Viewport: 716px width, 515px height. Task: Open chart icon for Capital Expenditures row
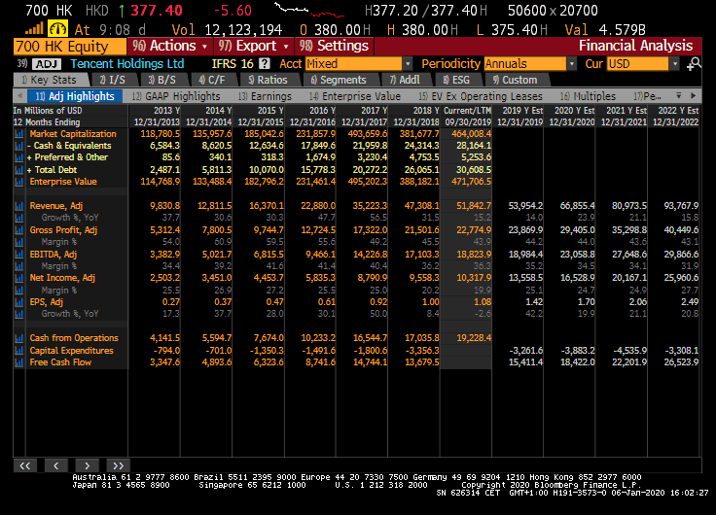18,351
